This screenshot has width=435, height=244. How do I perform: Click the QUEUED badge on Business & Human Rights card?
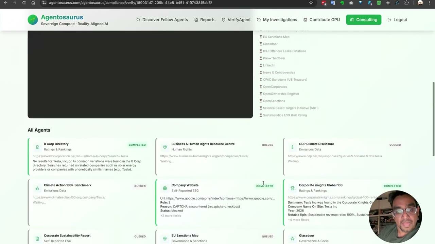(x=267, y=145)
